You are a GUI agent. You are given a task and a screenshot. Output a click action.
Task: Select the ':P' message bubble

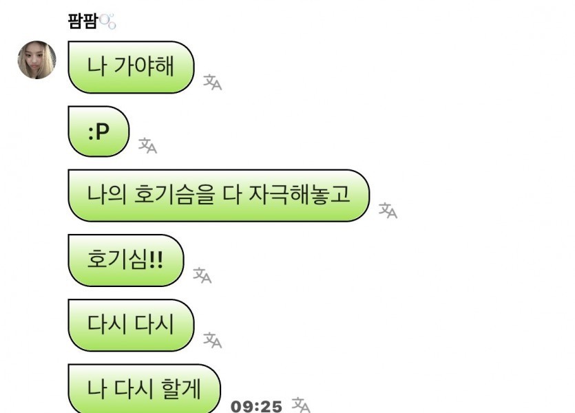98,131
